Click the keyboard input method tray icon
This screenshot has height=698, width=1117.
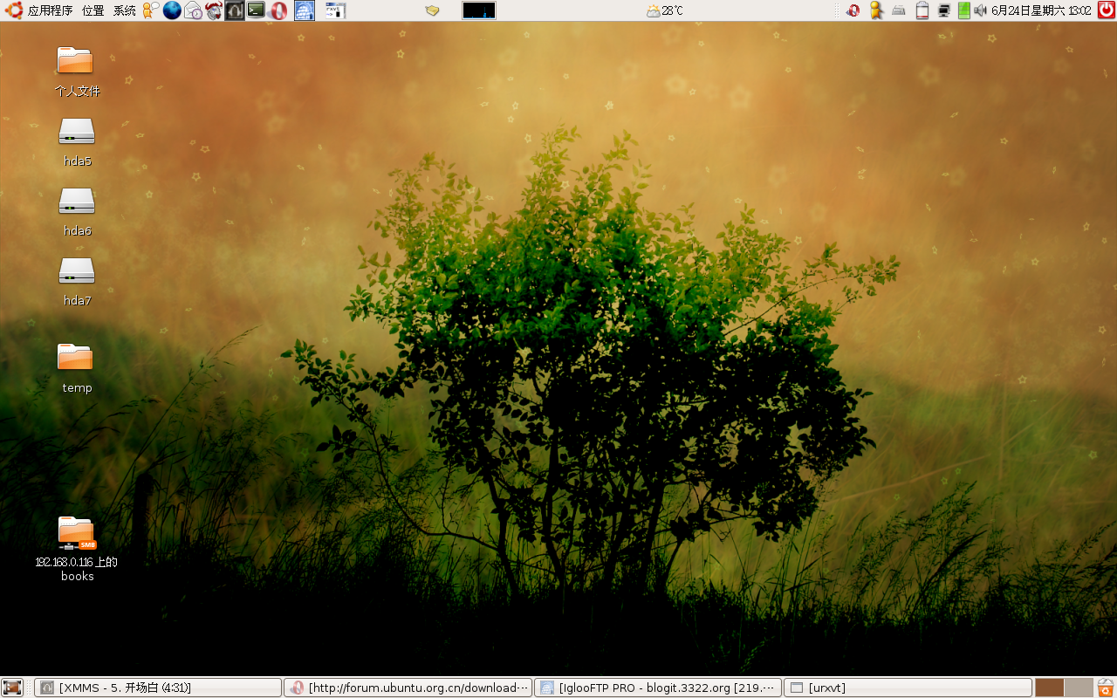pos(899,10)
